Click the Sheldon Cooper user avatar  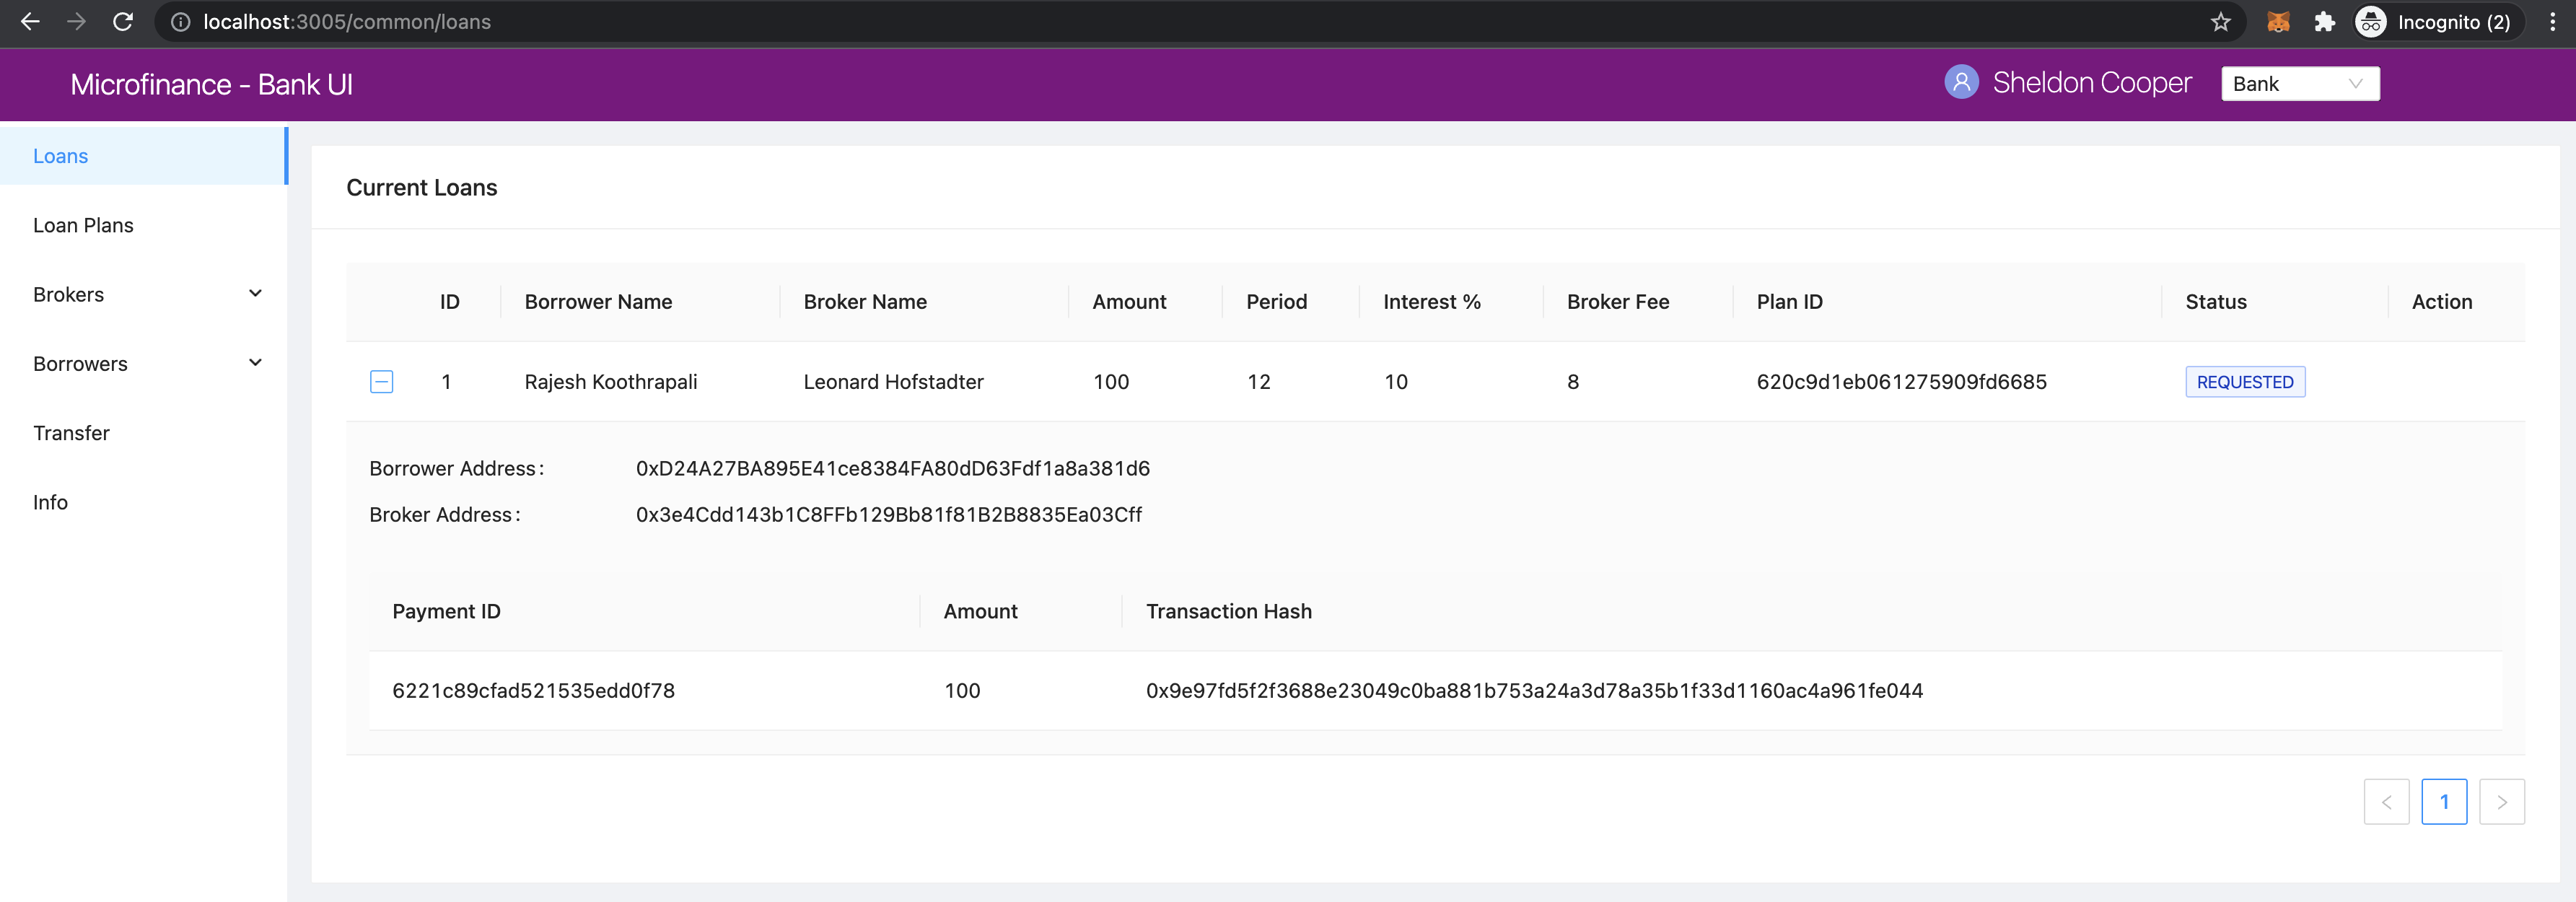(x=1961, y=82)
